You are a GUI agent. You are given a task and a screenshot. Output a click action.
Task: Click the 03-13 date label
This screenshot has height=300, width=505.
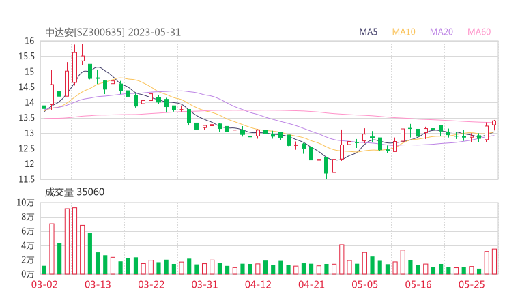click(x=98, y=284)
